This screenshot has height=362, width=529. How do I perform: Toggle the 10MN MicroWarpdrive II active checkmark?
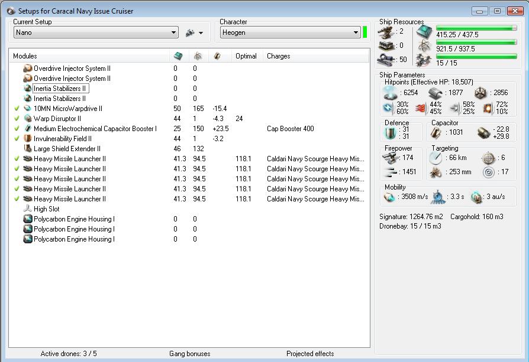17,109
